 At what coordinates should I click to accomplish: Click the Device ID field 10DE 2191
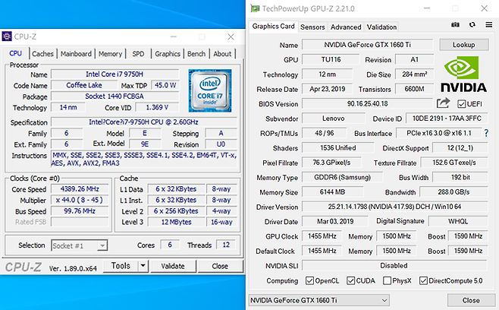[447, 119]
